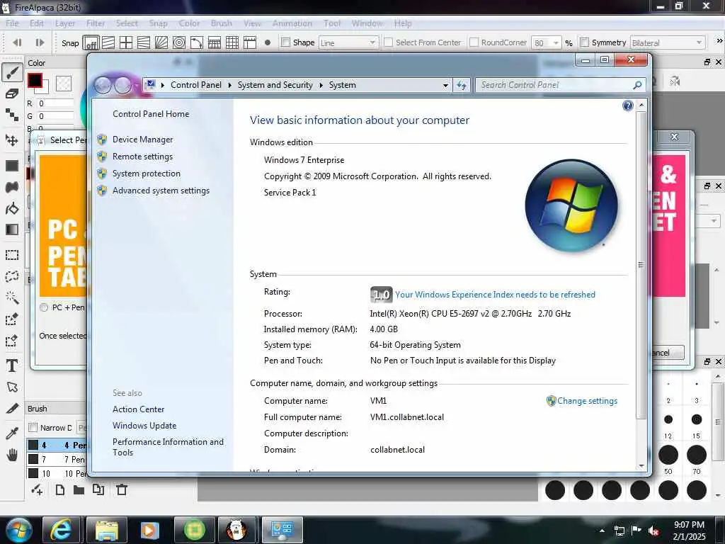The width and height of the screenshot is (725, 544).
Task: Click the R value input field
Action: point(55,103)
